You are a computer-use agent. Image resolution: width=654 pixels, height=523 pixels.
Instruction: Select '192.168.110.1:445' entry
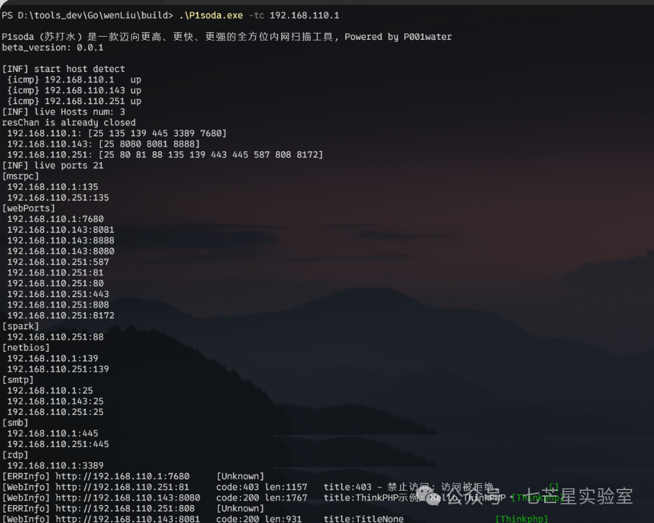click(x=53, y=433)
